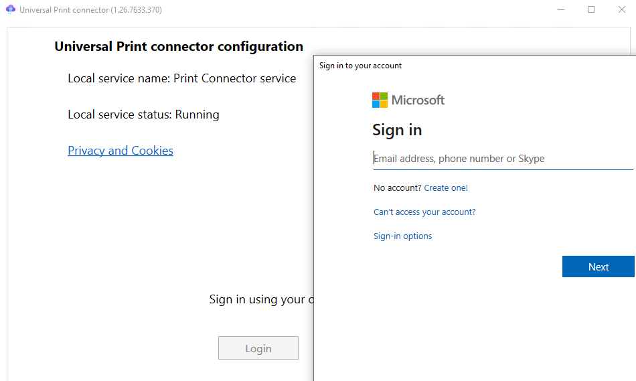Viewport: 636px width, 381px height.
Task: Click the blue Next button
Action: point(598,266)
